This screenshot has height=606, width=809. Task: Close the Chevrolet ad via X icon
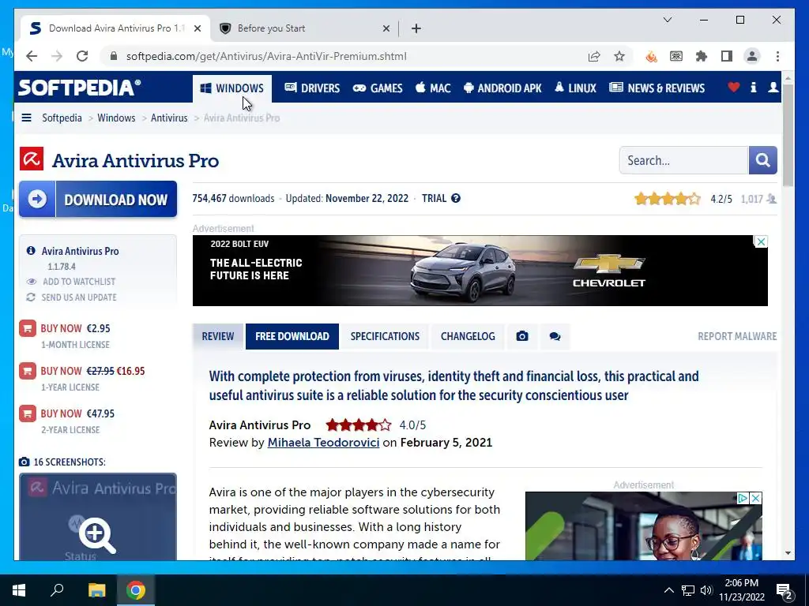click(761, 241)
